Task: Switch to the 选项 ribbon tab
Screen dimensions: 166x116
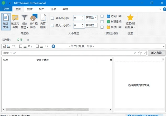Action: click(53, 9)
